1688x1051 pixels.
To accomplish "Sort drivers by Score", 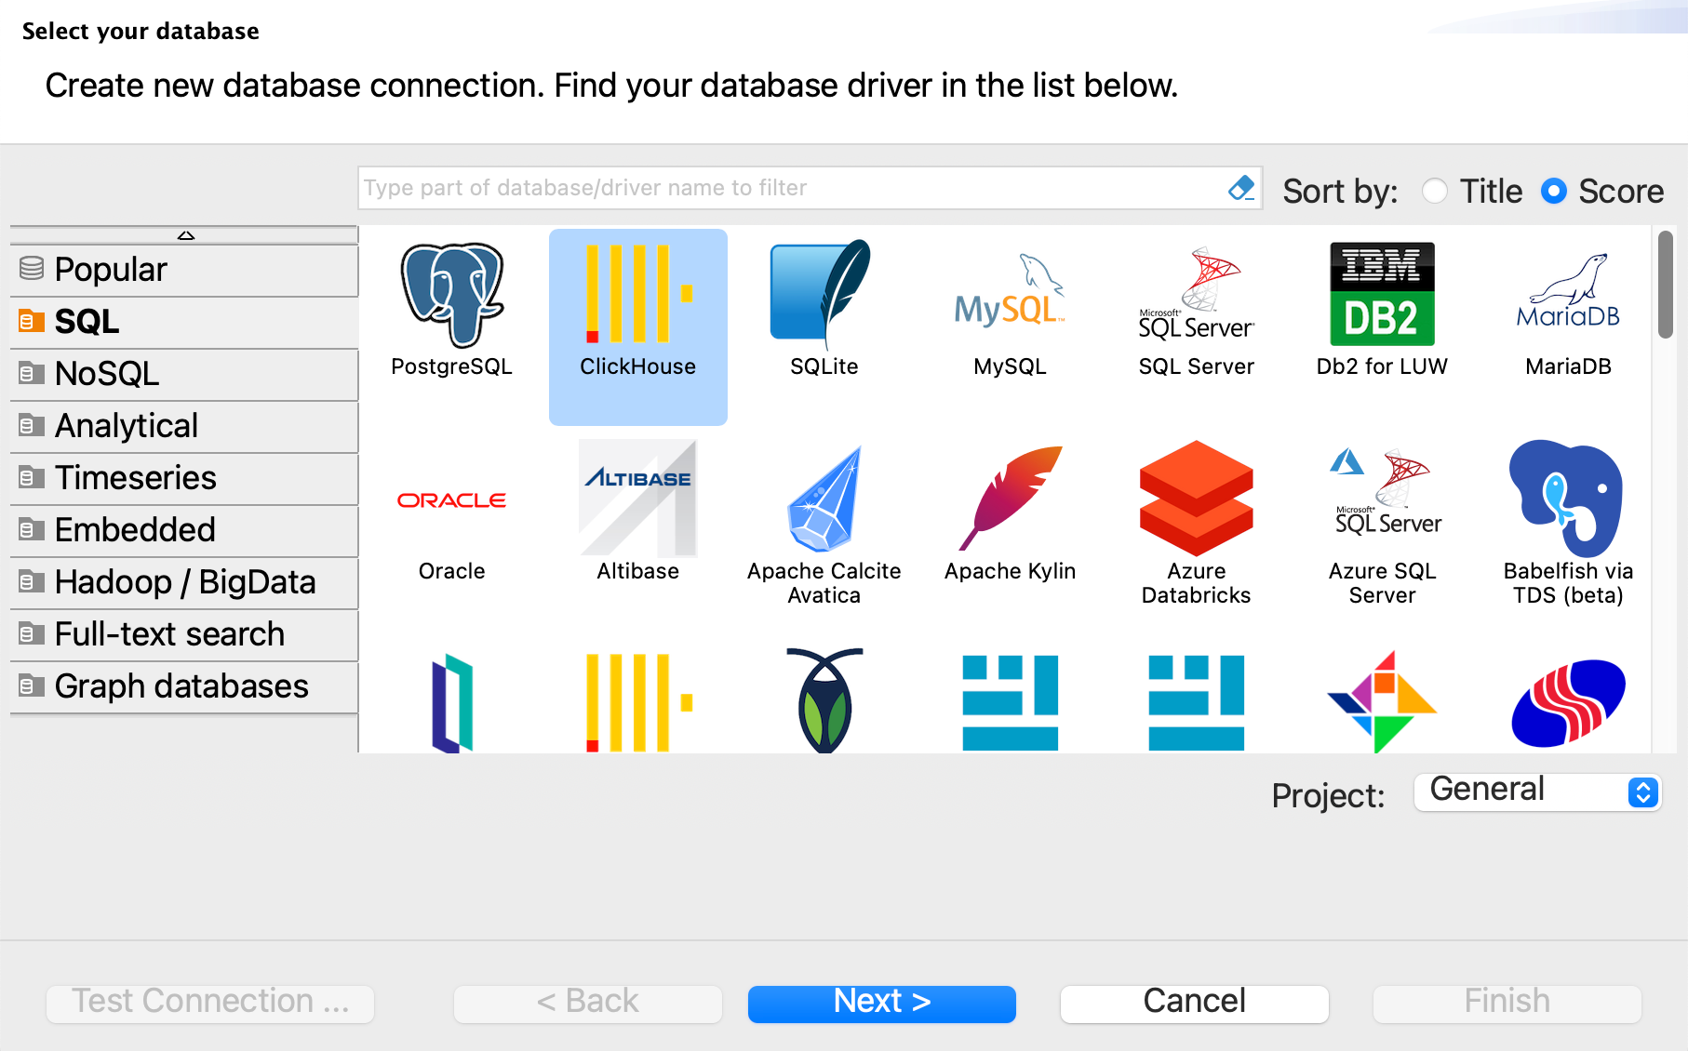I will tap(1553, 192).
